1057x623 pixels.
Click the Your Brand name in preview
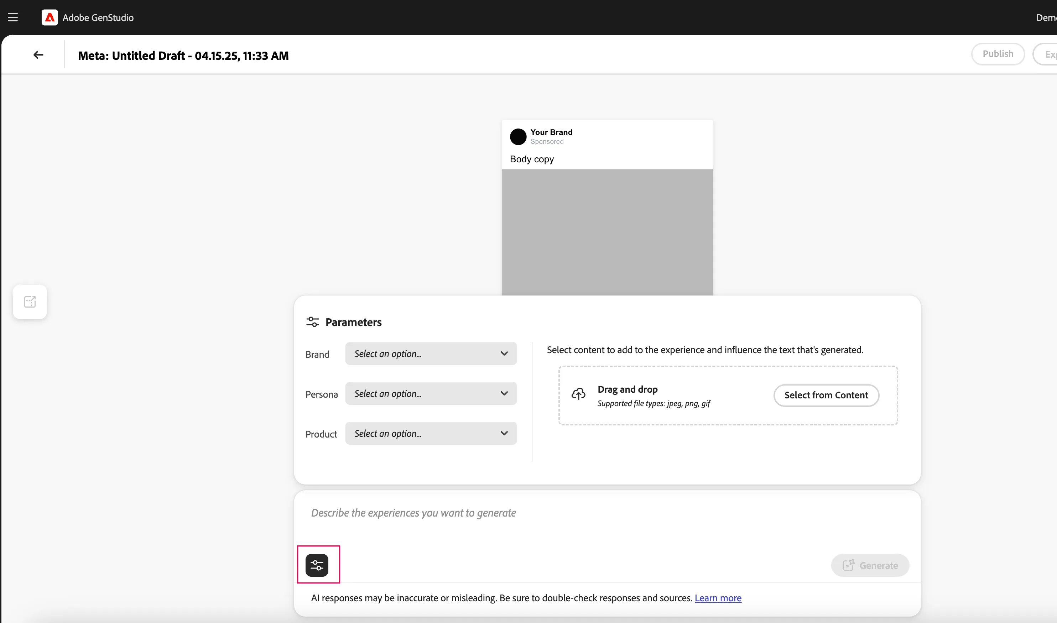click(551, 132)
